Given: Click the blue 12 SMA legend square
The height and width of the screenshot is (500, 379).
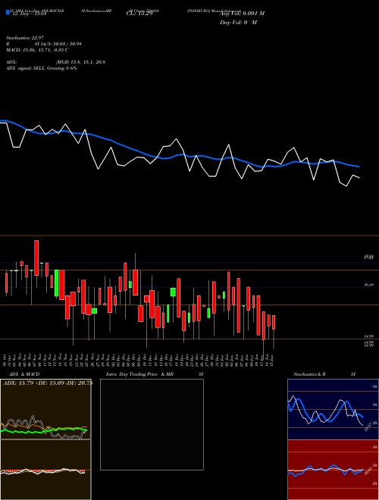Looking at the screenshot, I should (x=8, y=12).
